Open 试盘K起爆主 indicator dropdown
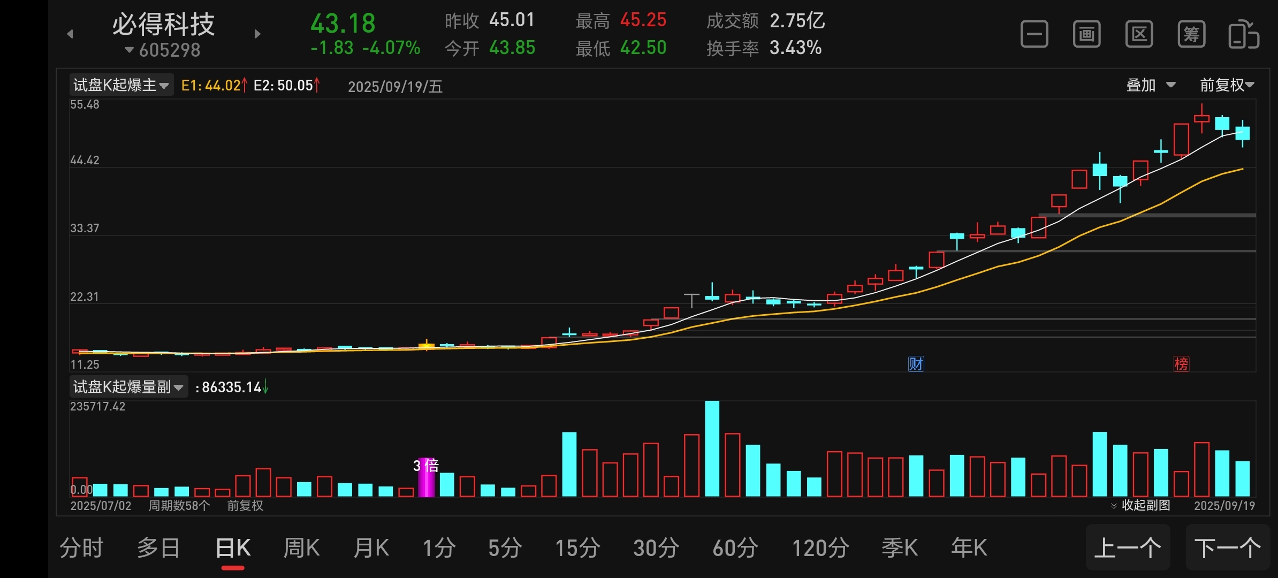The image size is (1278, 578). tap(121, 85)
